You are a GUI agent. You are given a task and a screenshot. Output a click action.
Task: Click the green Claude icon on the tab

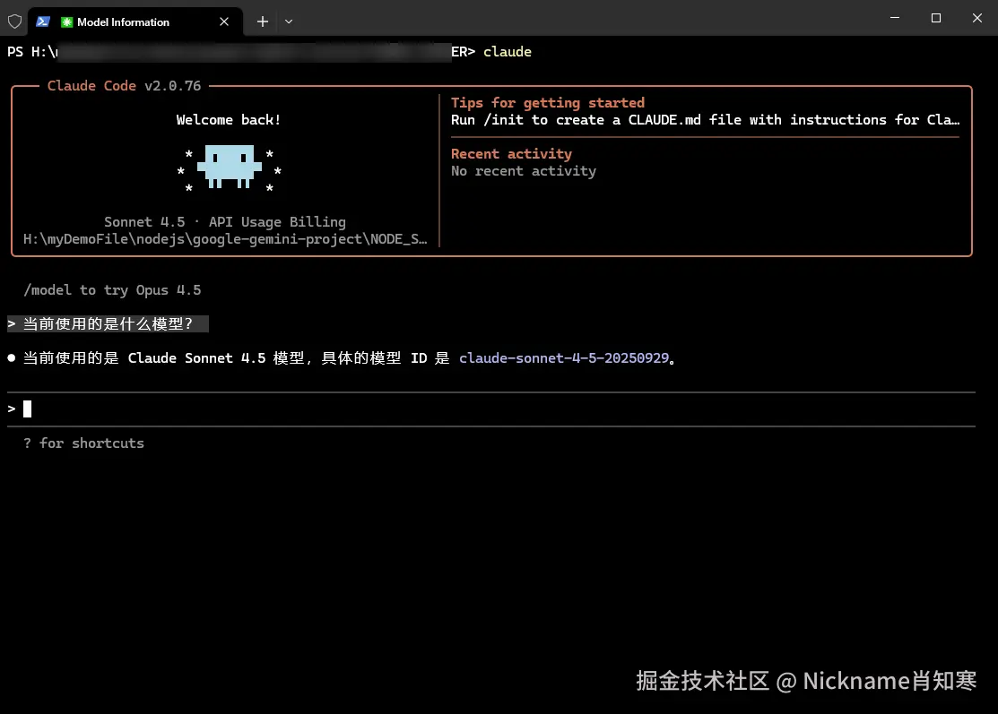tap(66, 22)
